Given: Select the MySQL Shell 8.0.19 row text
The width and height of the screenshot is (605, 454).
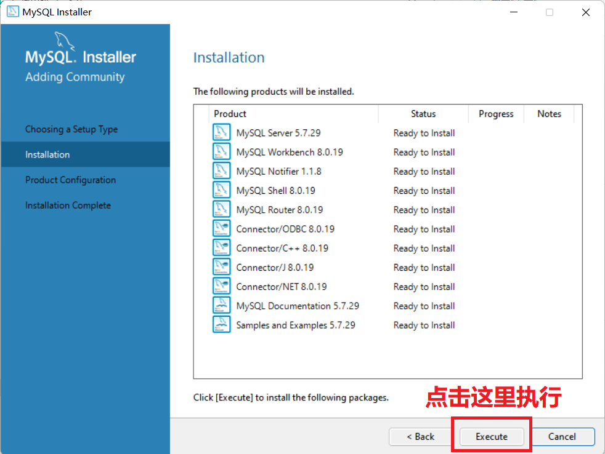Looking at the screenshot, I should [275, 191].
